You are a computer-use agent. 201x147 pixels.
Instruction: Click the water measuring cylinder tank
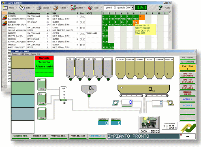63,94
